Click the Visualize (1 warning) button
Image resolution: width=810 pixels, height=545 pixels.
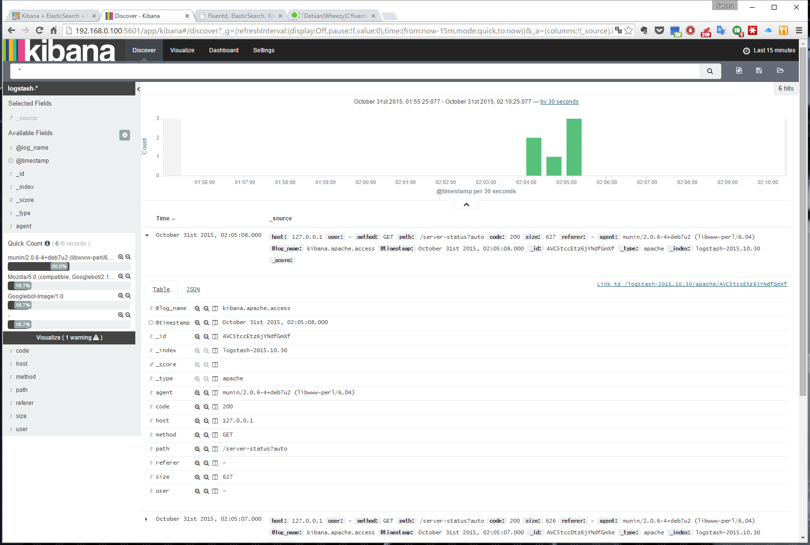pyautogui.click(x=69, y=337)
